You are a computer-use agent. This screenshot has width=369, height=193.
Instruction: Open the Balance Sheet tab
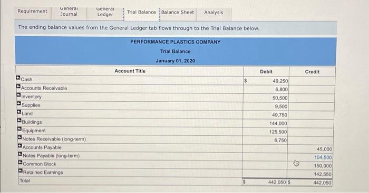(178, 13)
